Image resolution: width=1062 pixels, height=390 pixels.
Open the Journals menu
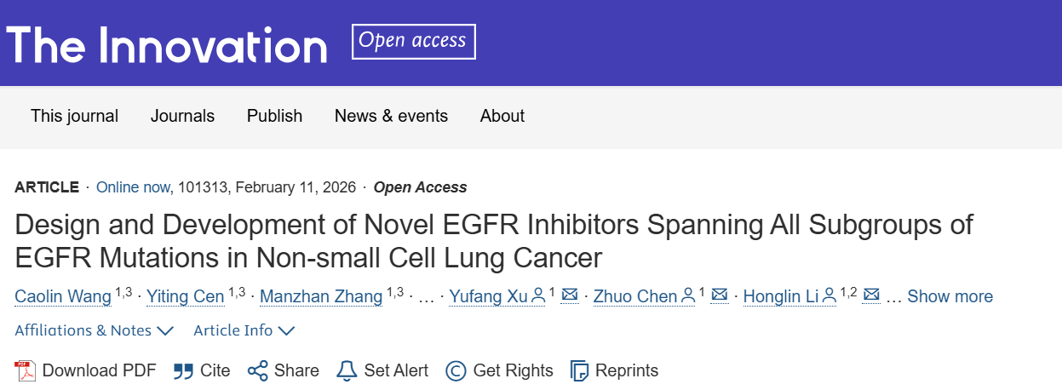point(182,116)
